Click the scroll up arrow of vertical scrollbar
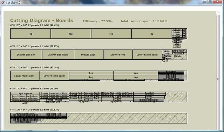The height and width of the screenshot is (132, 224). click(x=218, y=13)
